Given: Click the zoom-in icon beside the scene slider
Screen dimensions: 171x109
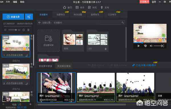Looking at the screenshot, I should pos(19,30).
